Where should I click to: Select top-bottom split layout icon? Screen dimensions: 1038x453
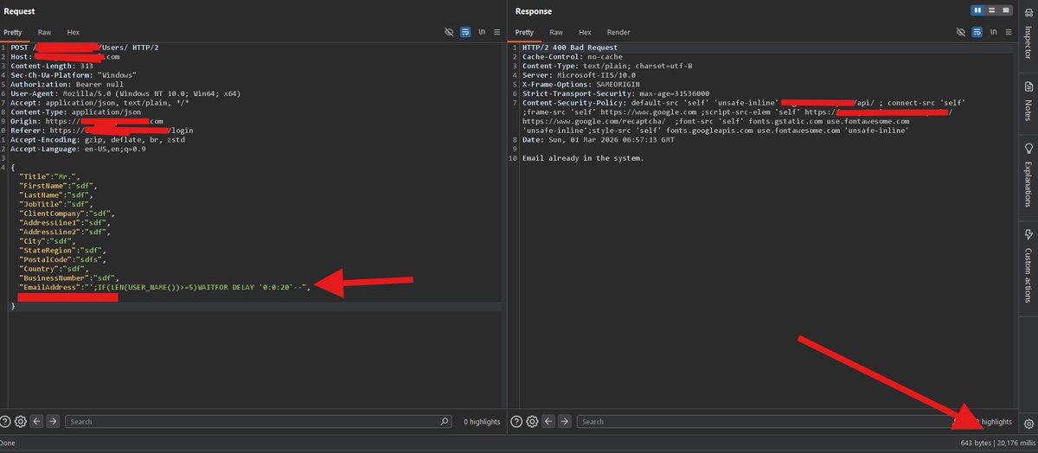(991, 10)
